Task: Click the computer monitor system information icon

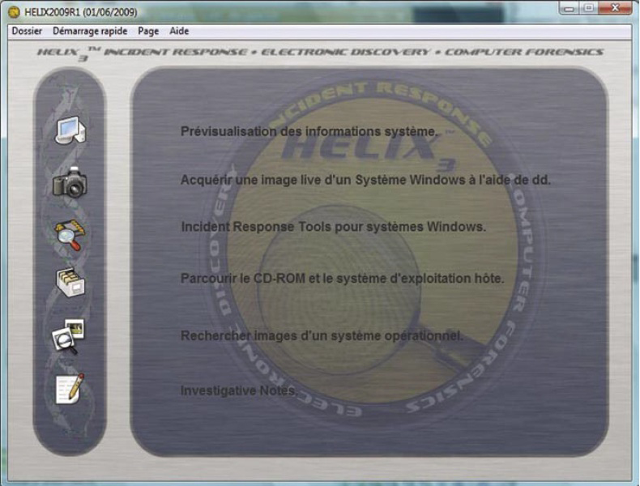Action: point(70,130)
